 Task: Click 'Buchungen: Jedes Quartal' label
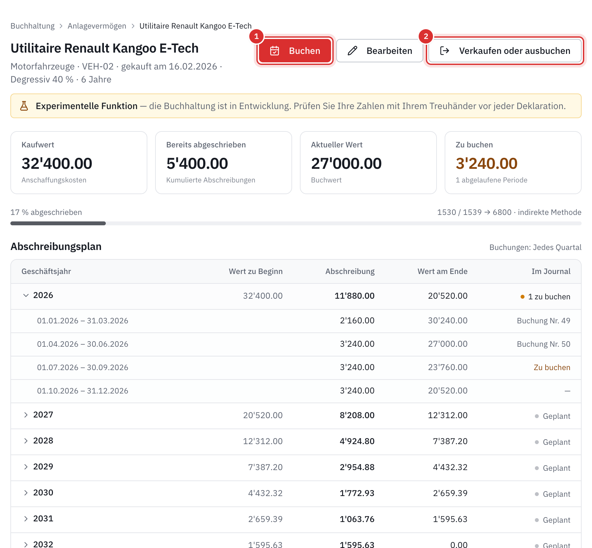[535, 247]
